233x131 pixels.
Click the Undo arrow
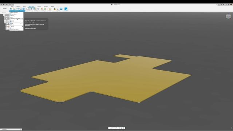click(x=9, y=5)
